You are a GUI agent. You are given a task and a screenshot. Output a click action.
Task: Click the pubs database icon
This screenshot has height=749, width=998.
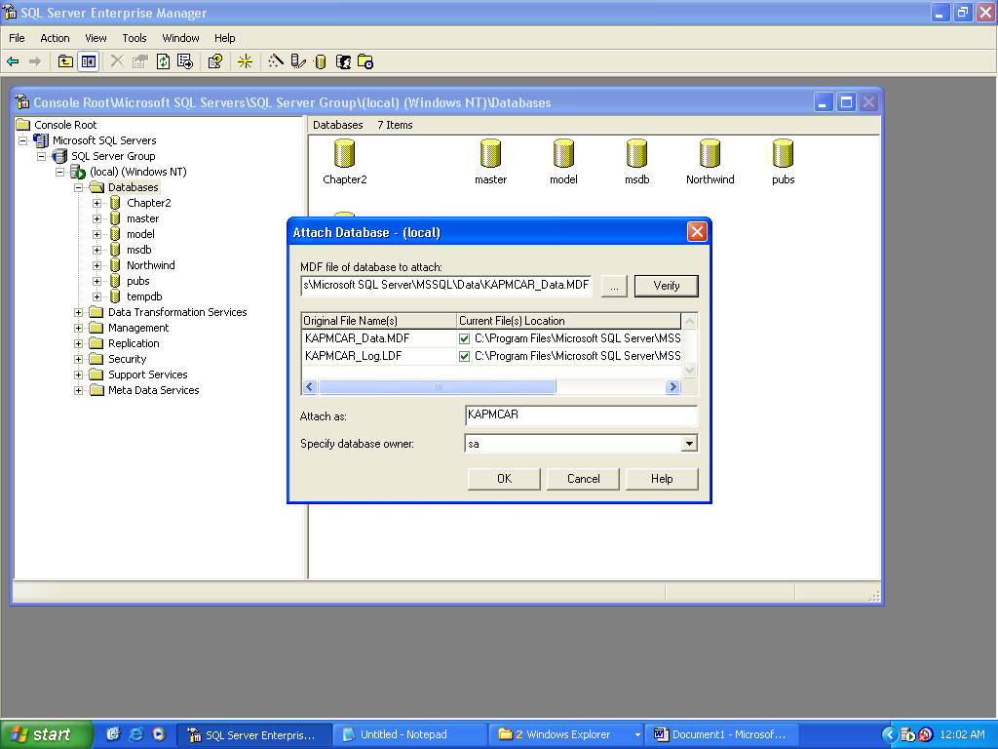(783, 154)
